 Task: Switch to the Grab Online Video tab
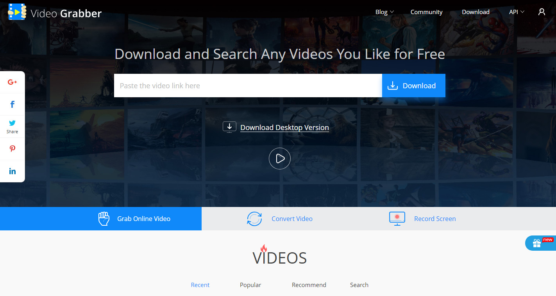pos(101,219)
